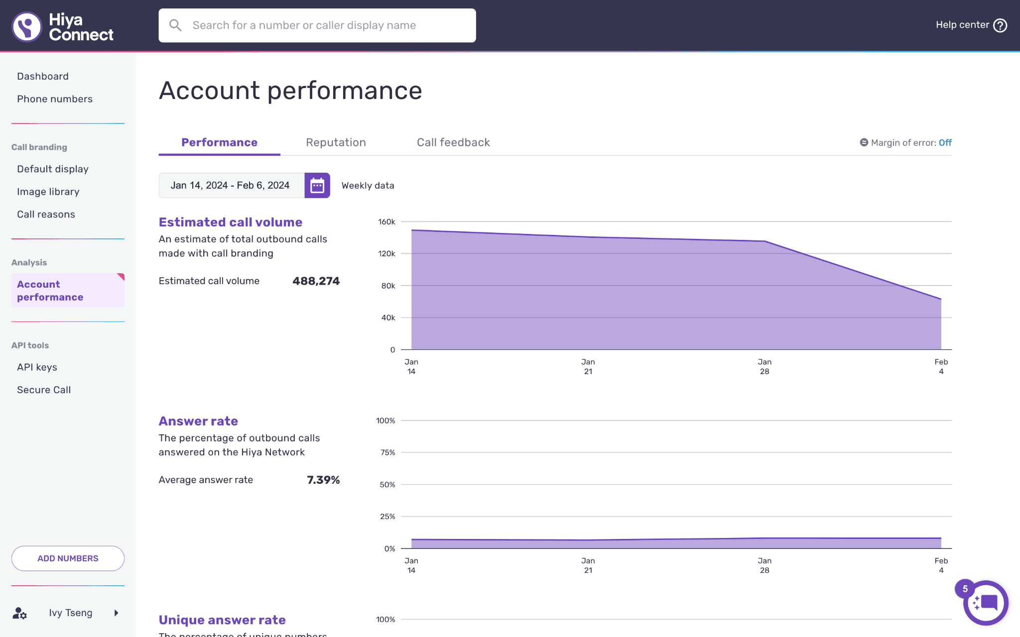Click the Account performance page title
Image resolution: width=1020 pixels, height=637 pixels.
pyautogui.click(x=291, y=91)
